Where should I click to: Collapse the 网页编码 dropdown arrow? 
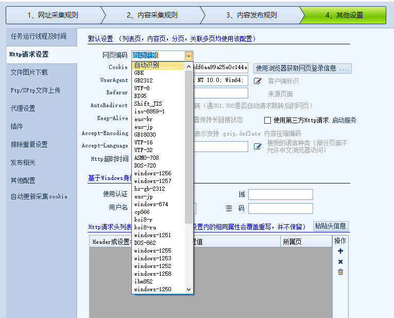tap(189, 56)
